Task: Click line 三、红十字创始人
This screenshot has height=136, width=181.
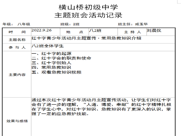Action: pyautogui.click(x=51, y=63)
